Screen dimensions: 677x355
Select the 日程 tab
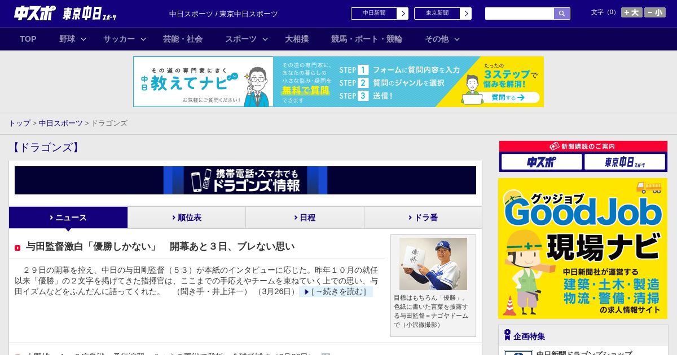tap(305, 218)
